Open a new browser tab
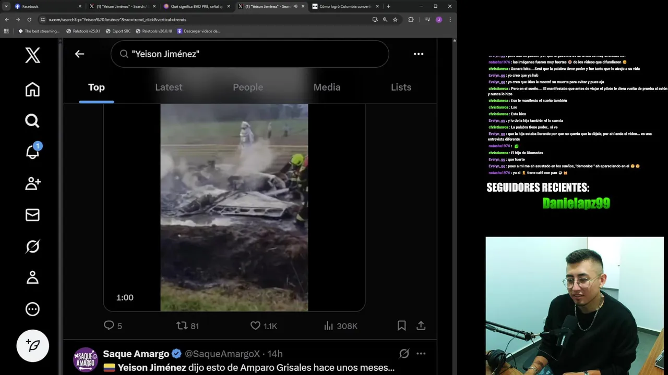 click(388, 6)
